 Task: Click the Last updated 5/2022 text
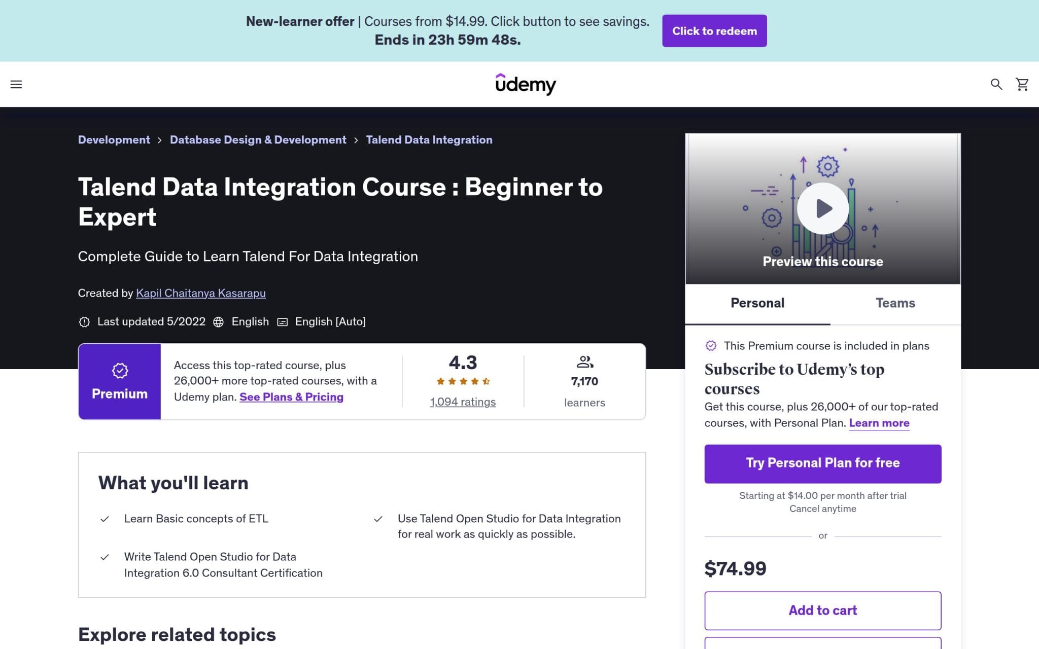pos(151,322)
